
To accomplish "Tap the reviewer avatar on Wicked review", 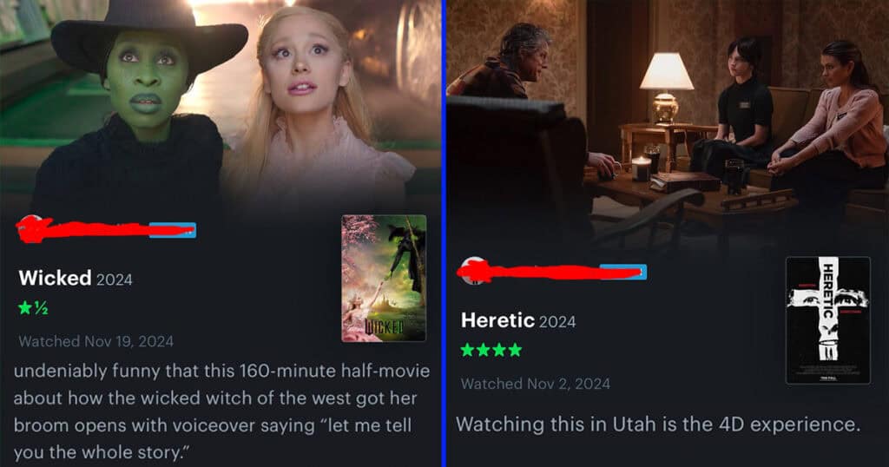I will (x=30, y=229).
